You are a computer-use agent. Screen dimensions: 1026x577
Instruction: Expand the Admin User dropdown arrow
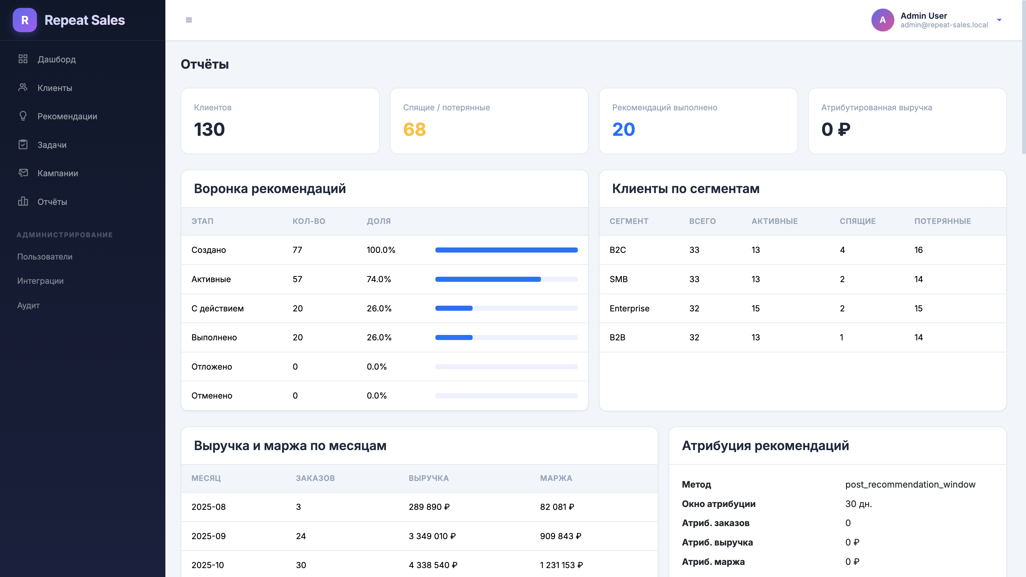(999, 20)
